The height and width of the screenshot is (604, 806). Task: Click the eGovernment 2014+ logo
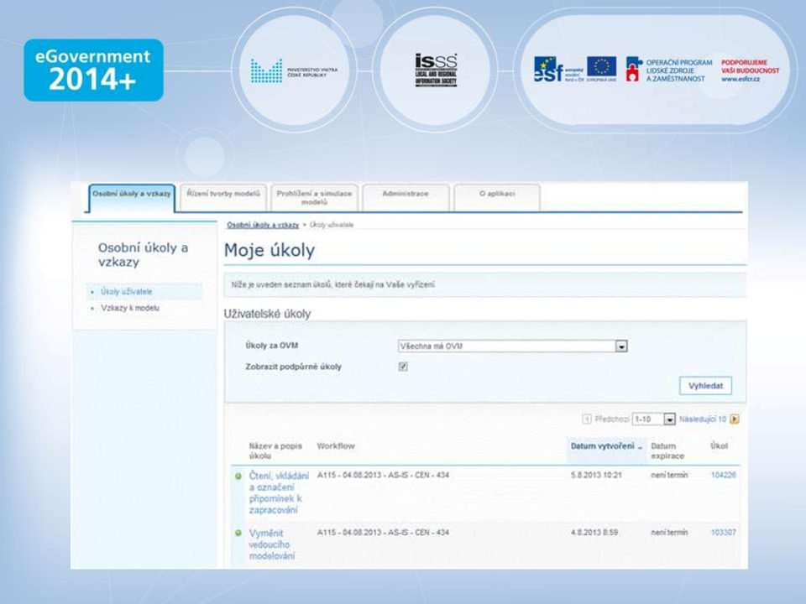click(x=93, y=70)
